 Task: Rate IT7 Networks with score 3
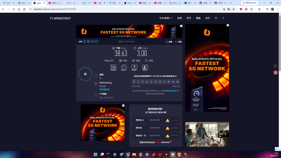pyautogui.click(x=147, y=82)
